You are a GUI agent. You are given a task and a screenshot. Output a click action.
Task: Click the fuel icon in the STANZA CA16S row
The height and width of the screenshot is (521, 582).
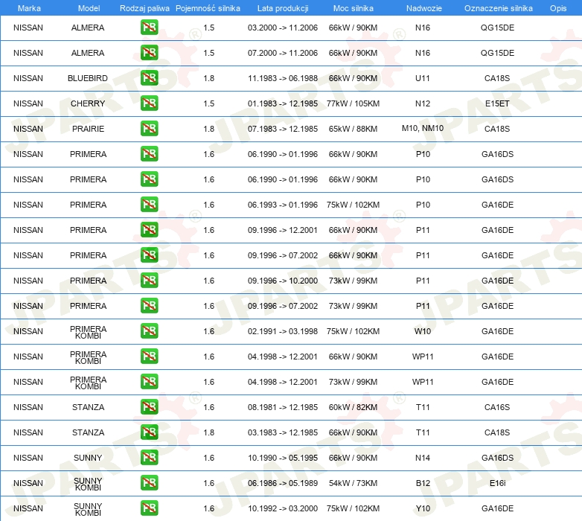(149, 406)
